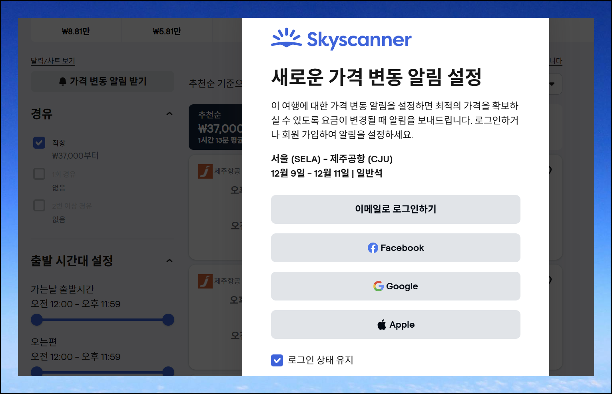The width and height of the screenshot is (612, 394).
Task: Continue with Google button
Action: (x=396, y=286)
